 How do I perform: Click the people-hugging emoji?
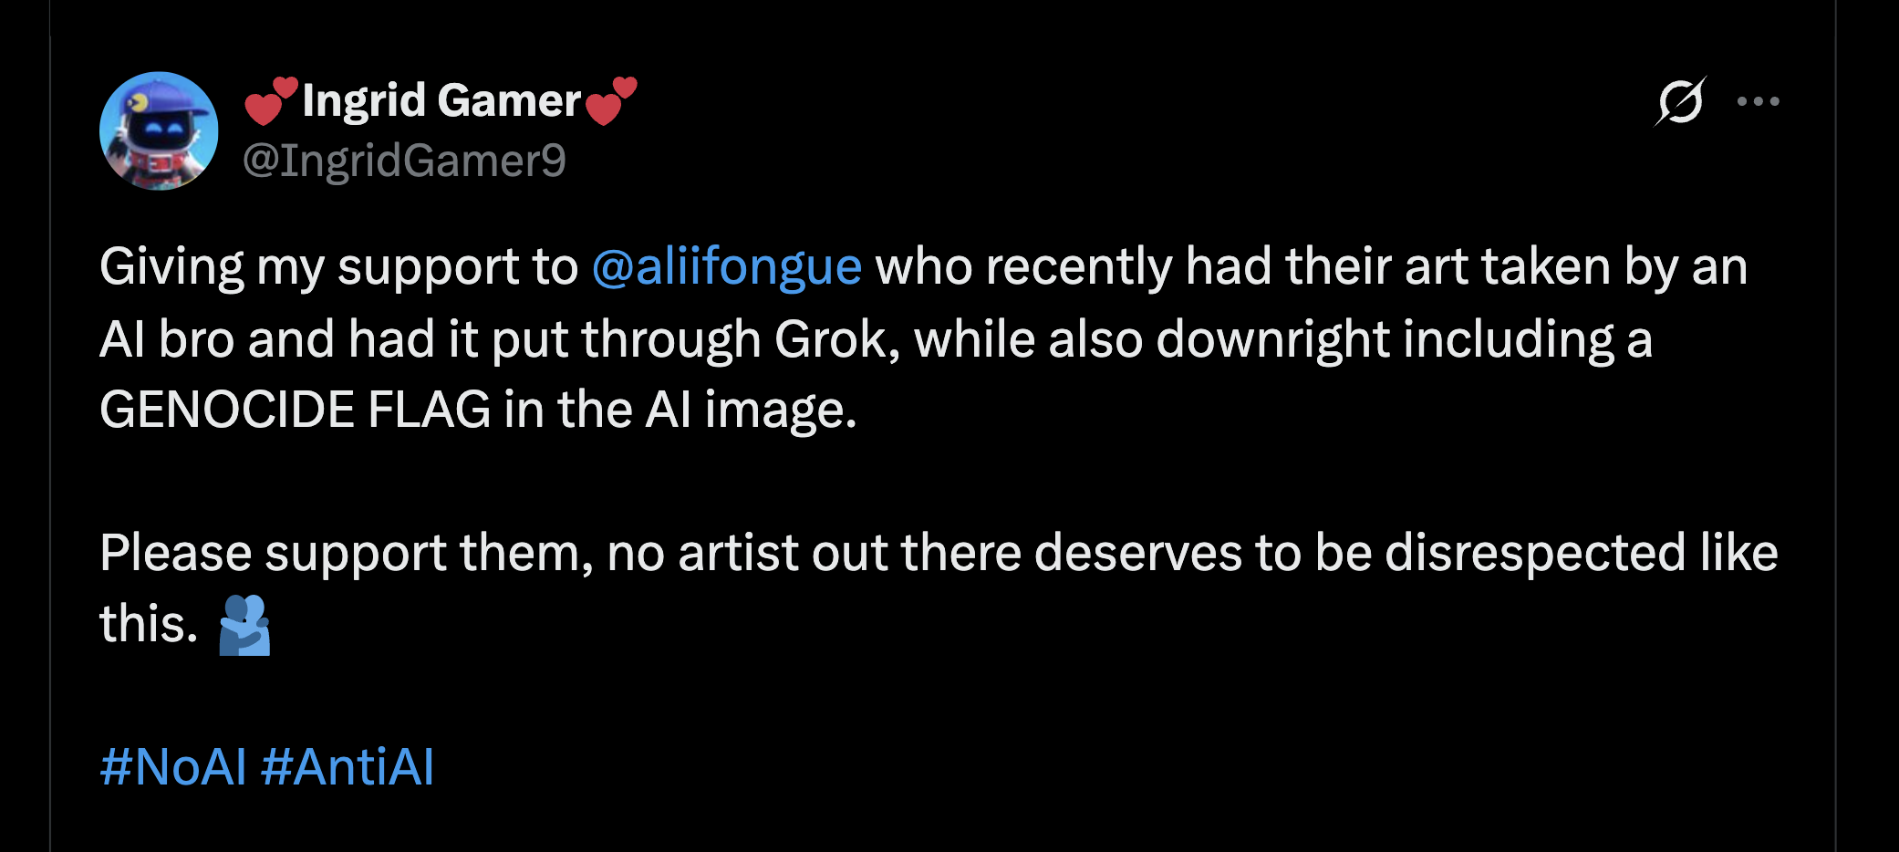tap(244, 625)
